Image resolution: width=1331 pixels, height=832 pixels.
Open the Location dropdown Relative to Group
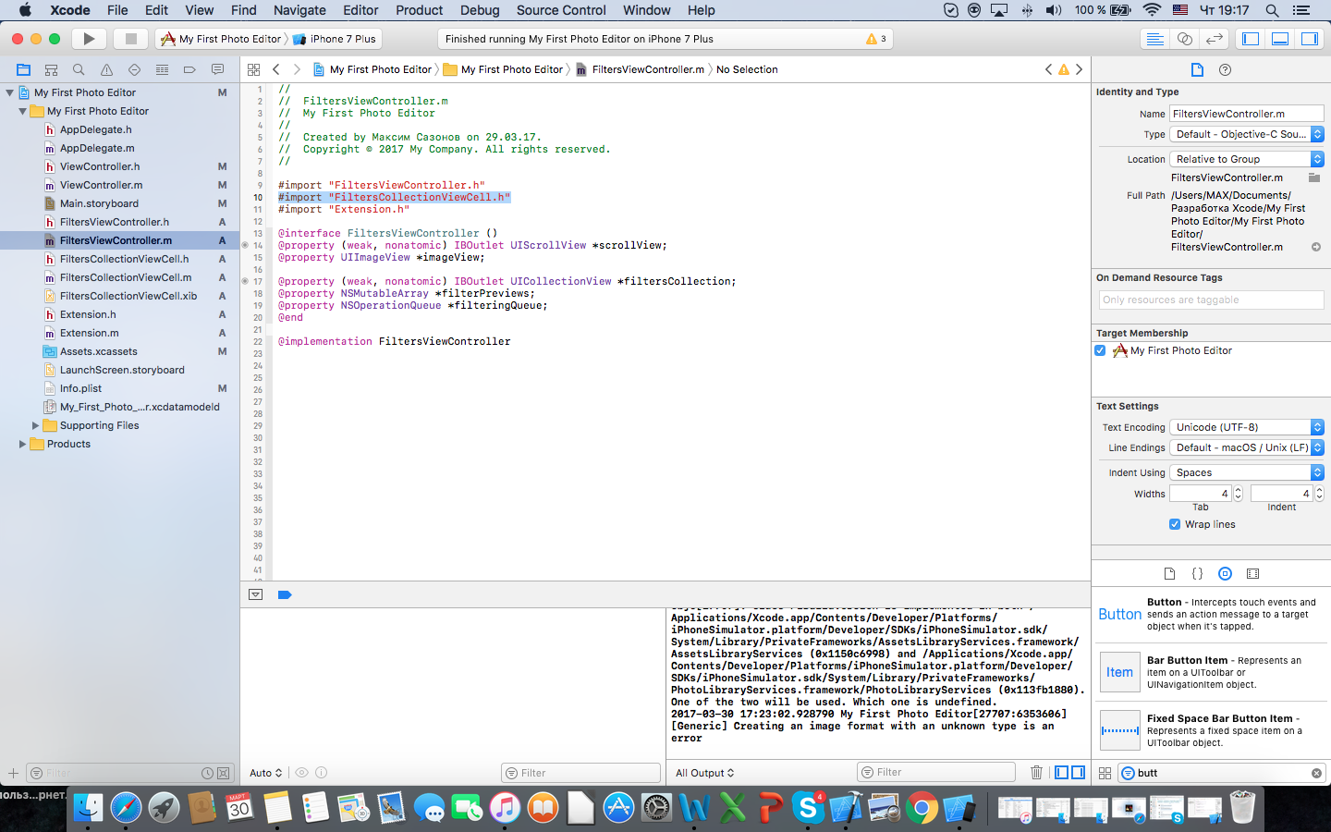pos(1247,159)
